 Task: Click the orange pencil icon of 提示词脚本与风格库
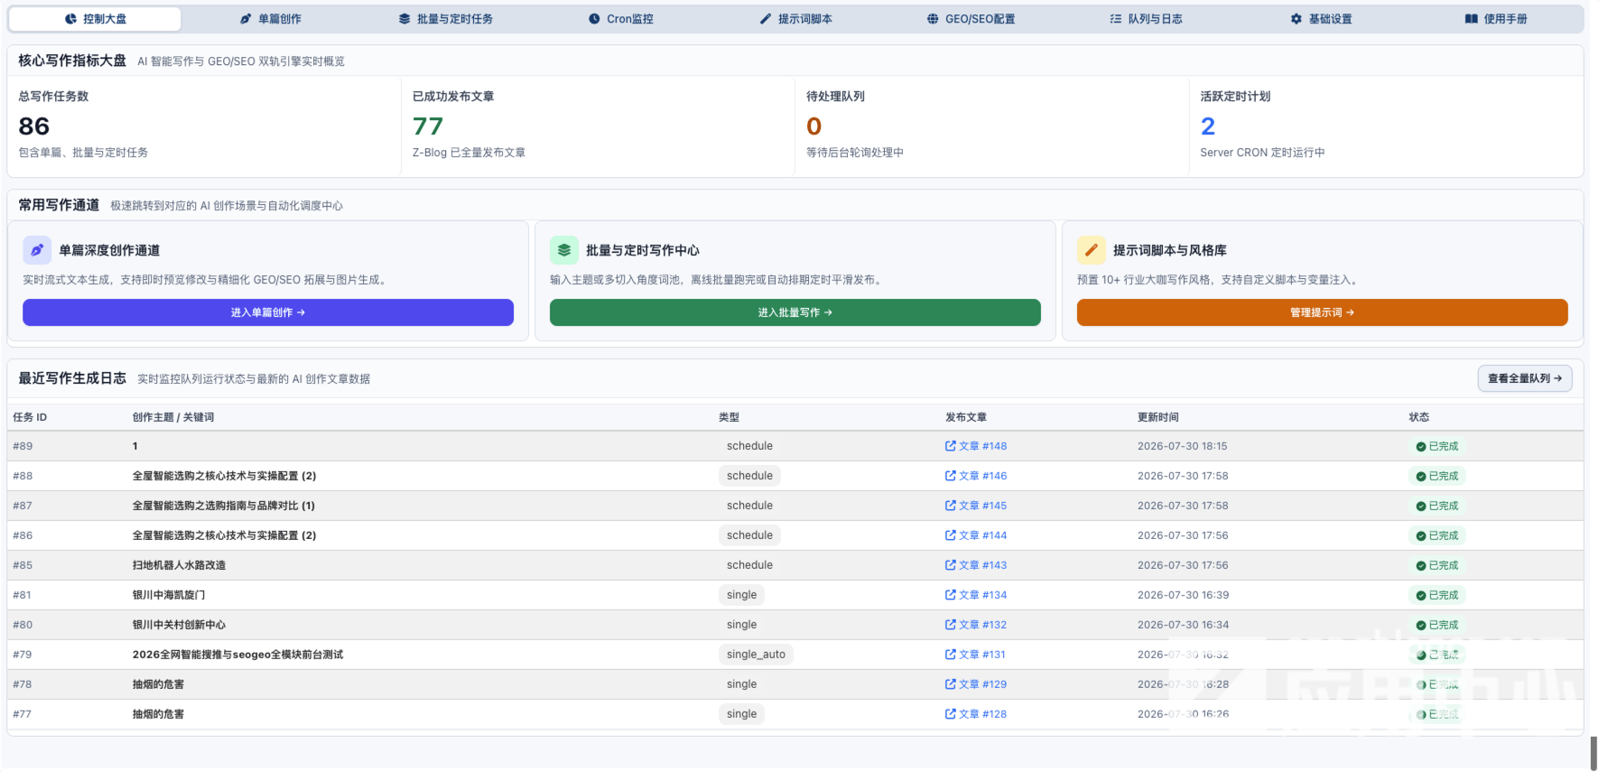[x=1092, y=250]
